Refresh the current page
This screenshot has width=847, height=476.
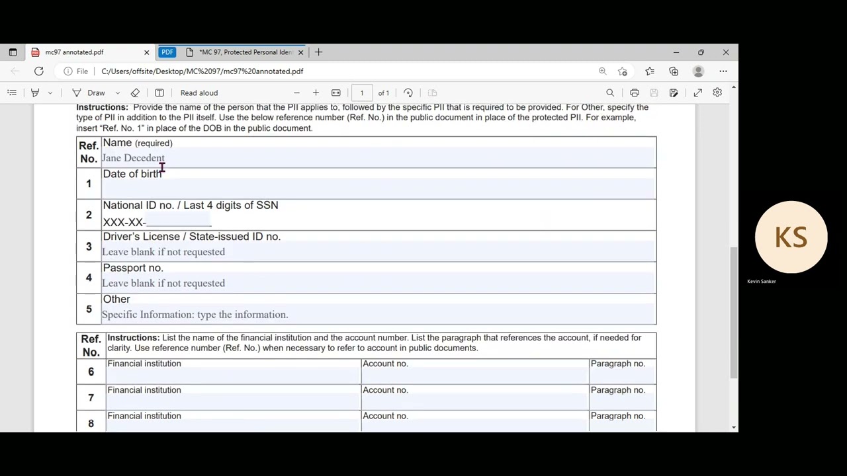click(39, 71)
